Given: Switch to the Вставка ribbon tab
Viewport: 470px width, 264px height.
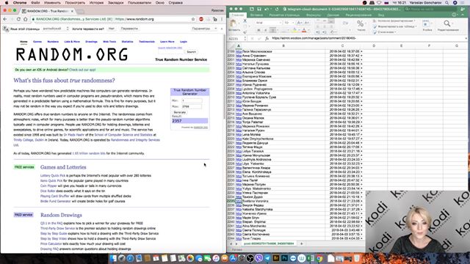Looking at the screenshot, I should tap(256, 15).
